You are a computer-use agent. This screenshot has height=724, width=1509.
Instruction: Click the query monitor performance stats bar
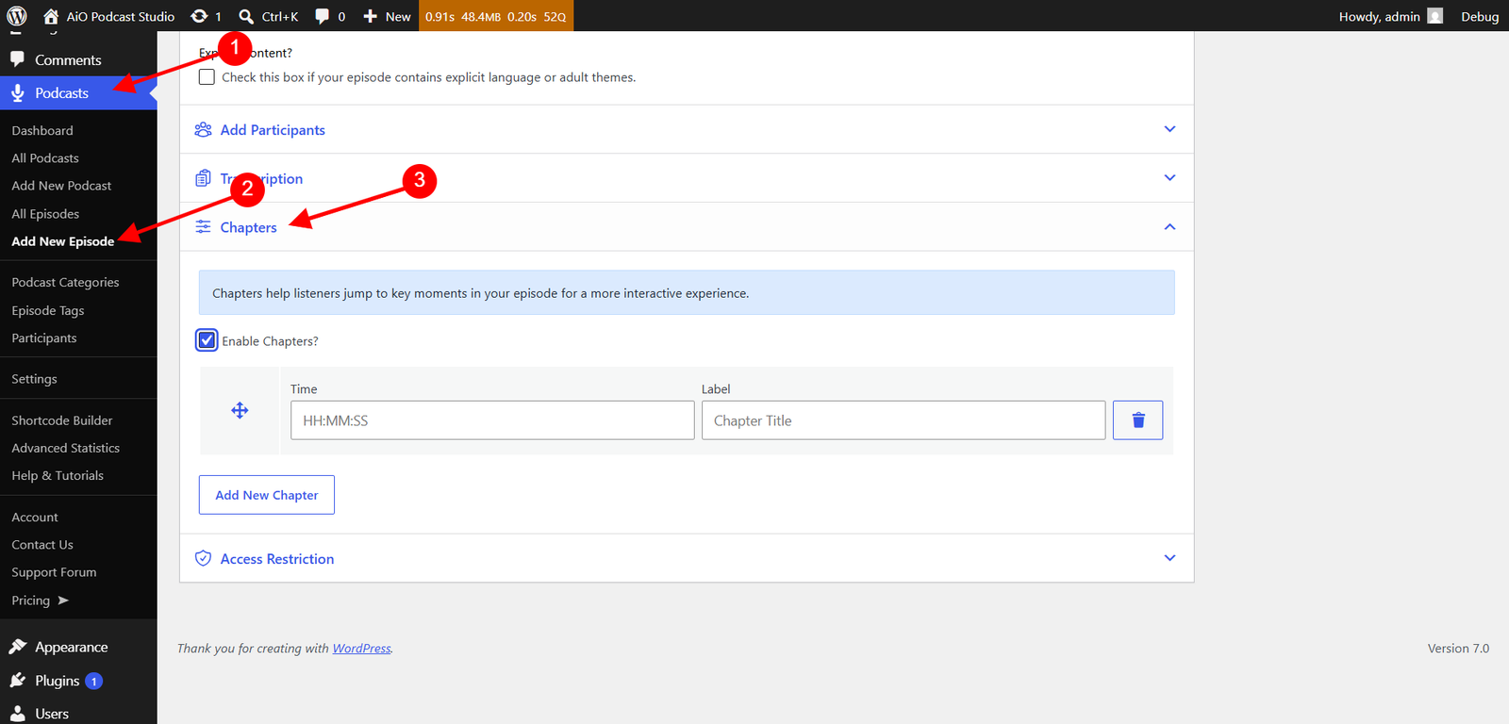[496, 16]
